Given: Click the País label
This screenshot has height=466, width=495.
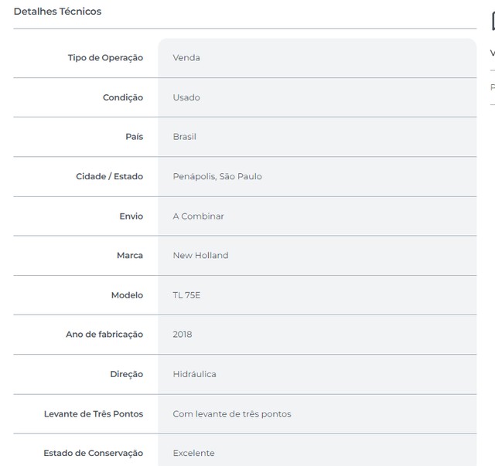Looking at the screenshot, I should tap(134, 137).
